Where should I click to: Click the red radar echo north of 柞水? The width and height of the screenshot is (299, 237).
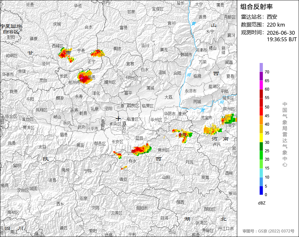[x=141, y=149]
